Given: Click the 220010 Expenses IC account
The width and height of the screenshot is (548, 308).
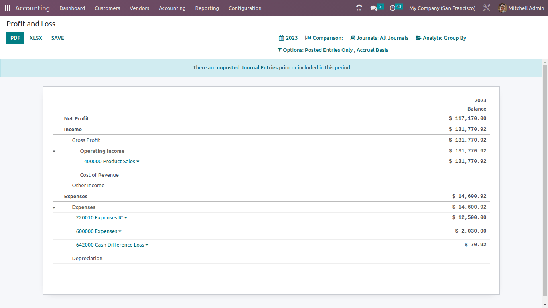Looking at the screenshot, I should (x=99, y=218).
